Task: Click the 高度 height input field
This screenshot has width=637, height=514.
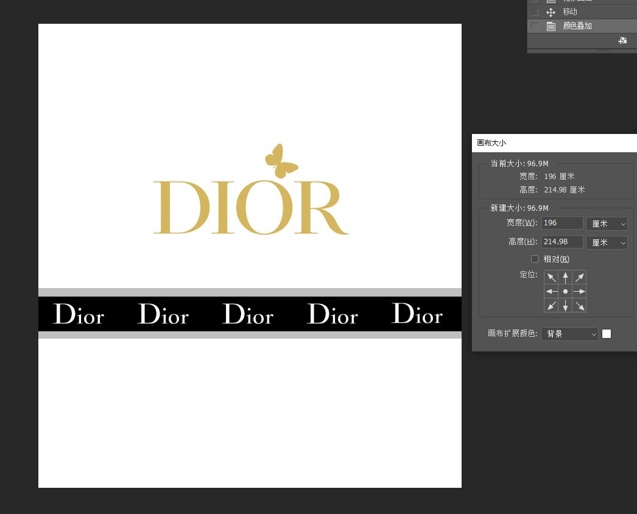Action: pos(562,242)
